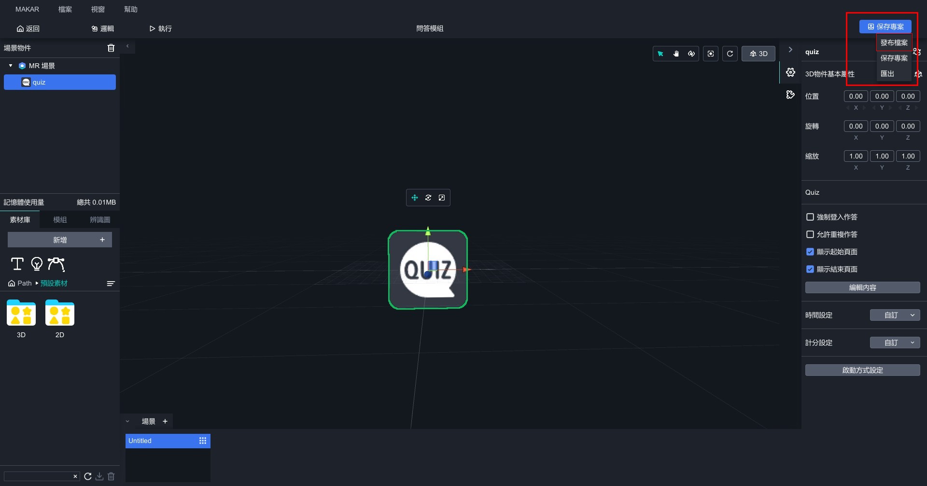927x486 pixels.
Task: Open the 時間設定 dropdown
Action: tap(895, 315)
